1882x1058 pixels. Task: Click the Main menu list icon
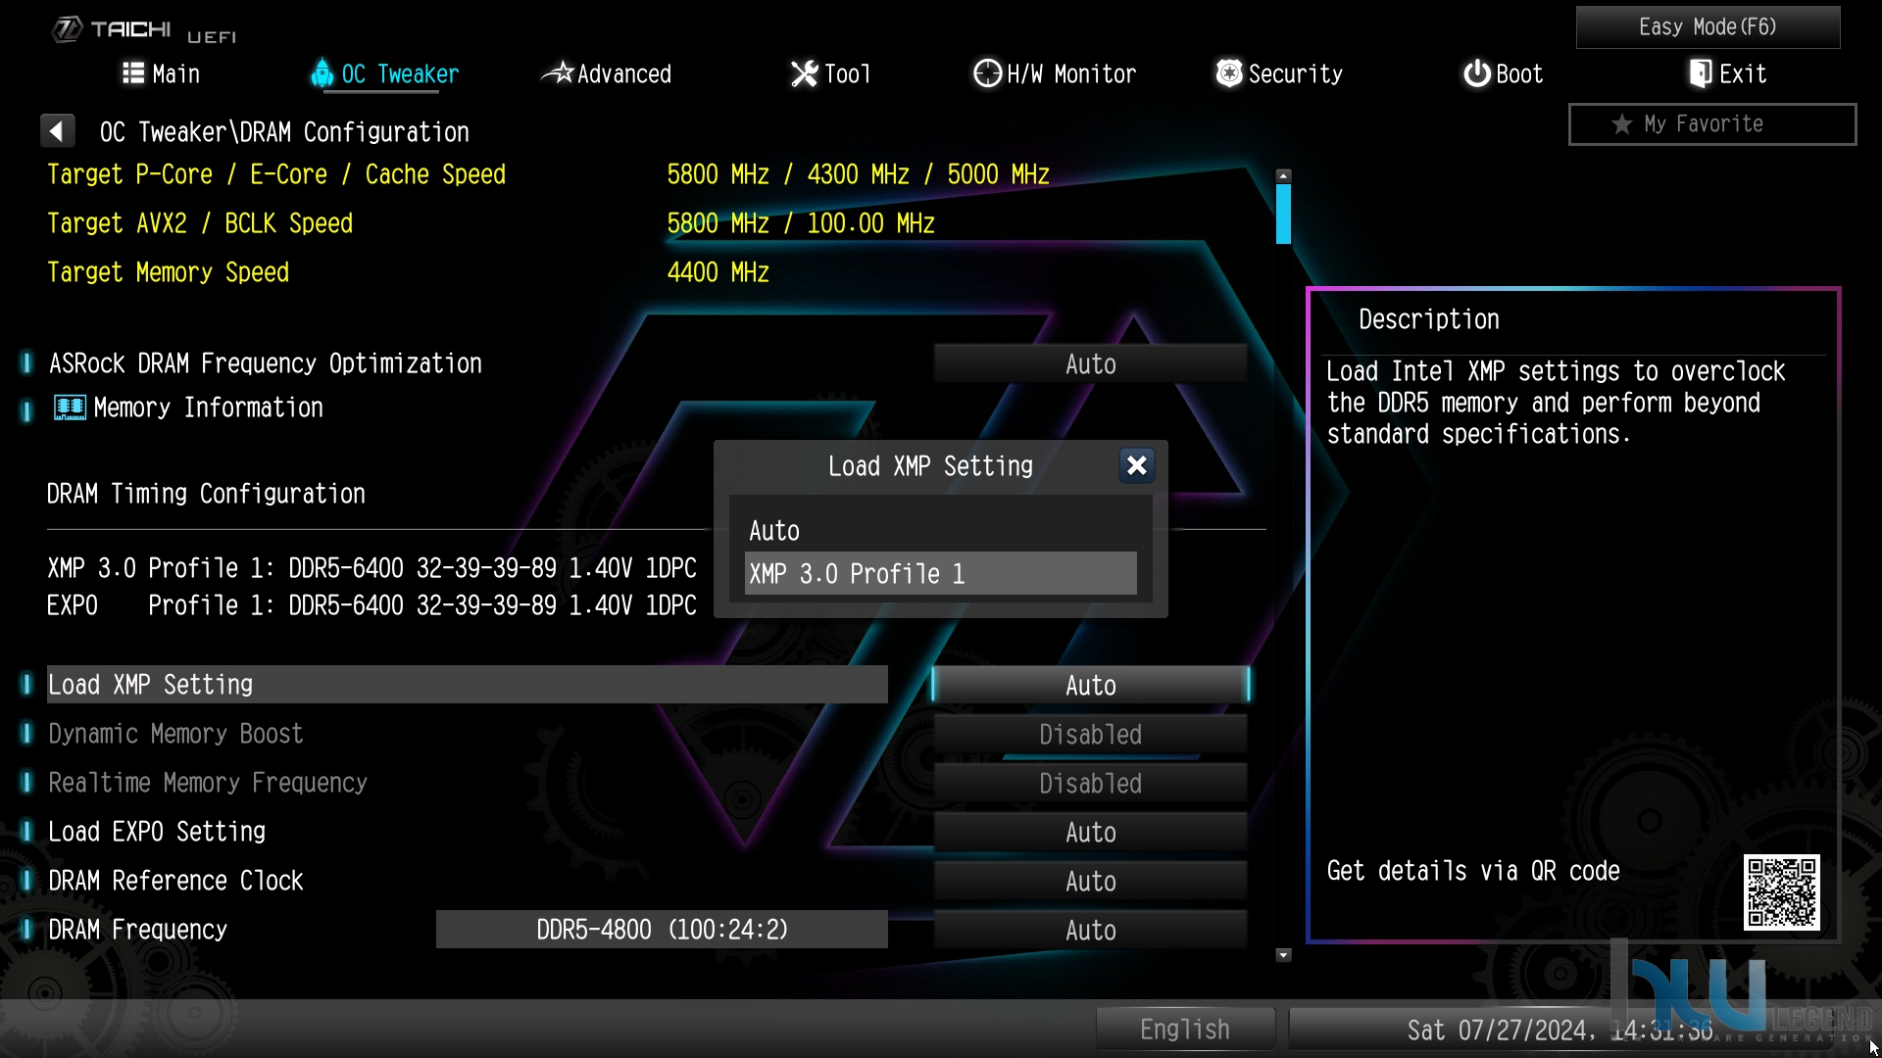point(133,73)
